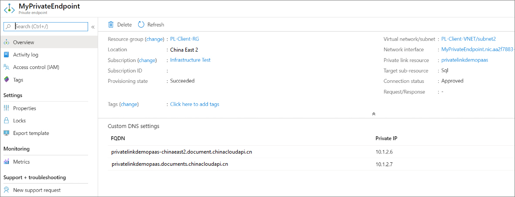515x197 pixels.
Task: Change the resource group via change link
Action: click(x=154, y=39)
